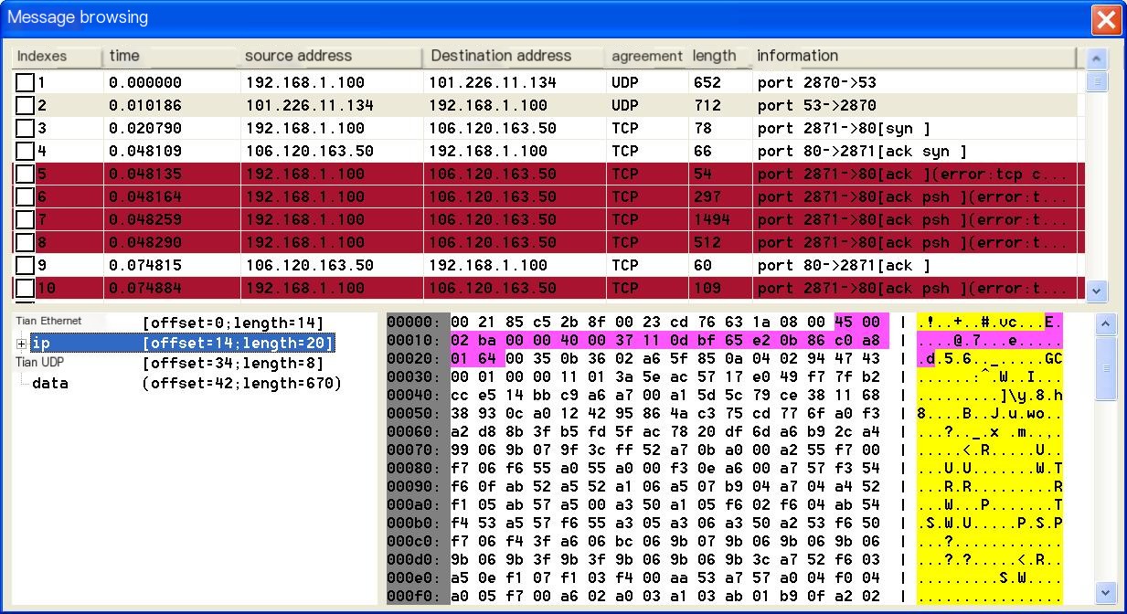Viewport: 1127px width, 614px height.
Task: Click length value 712
Action: point(707,106)
